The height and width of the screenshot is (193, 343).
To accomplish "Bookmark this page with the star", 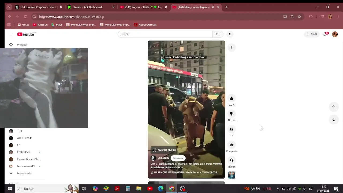I will pyautogui.click(x=299, y=17).
